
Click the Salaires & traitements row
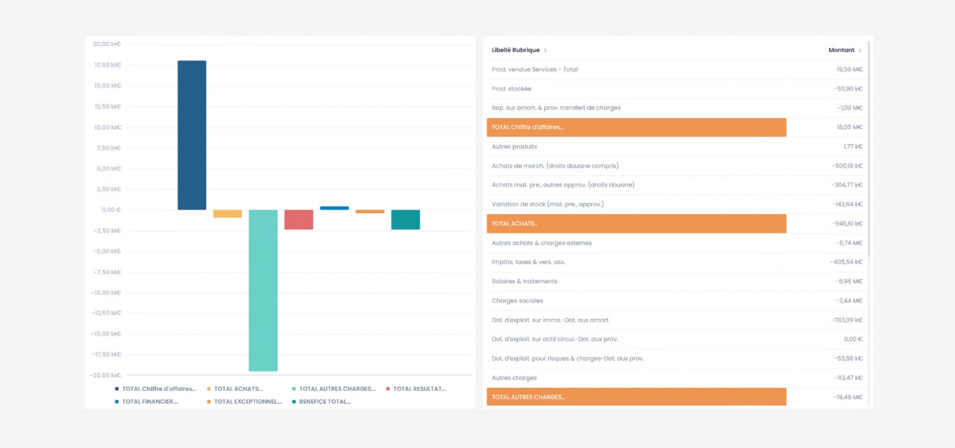pos(676,281)
